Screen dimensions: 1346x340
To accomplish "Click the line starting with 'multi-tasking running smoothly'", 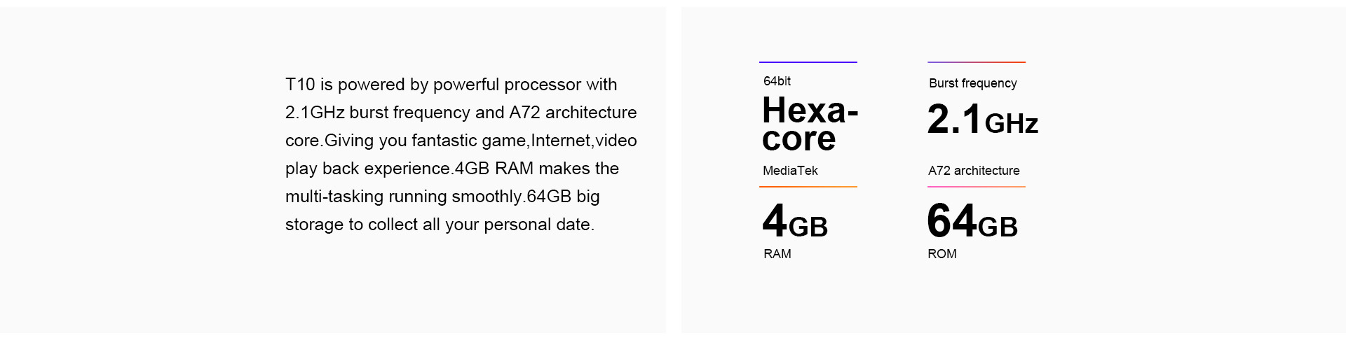I will point(442,197).
